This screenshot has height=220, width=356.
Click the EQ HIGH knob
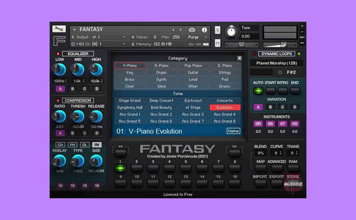point(96,69)
